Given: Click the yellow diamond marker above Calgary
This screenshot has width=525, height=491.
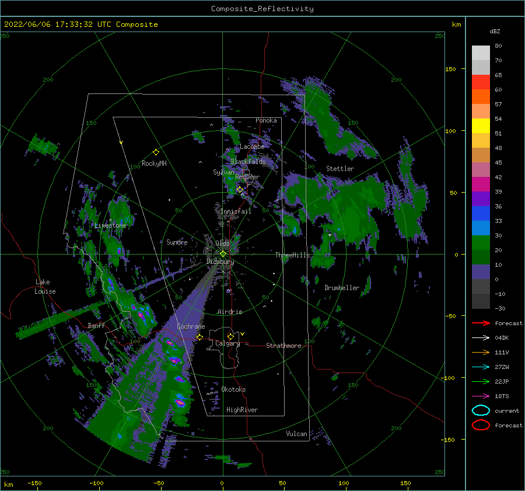Looking at the screenshot, I should 230,336.
